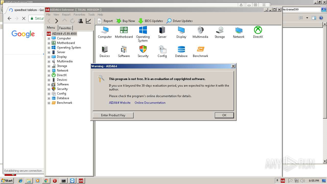This screenshot has width=327, height=184.
Task: Open the Display category icon in main pane
Action: [x=181, y=32]
